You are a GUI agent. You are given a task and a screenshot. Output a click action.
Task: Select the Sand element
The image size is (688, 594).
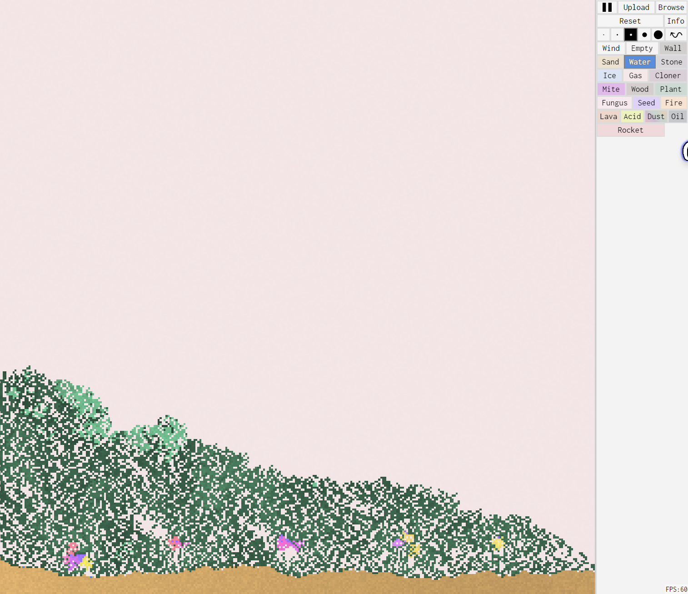(x=610, y=62)
